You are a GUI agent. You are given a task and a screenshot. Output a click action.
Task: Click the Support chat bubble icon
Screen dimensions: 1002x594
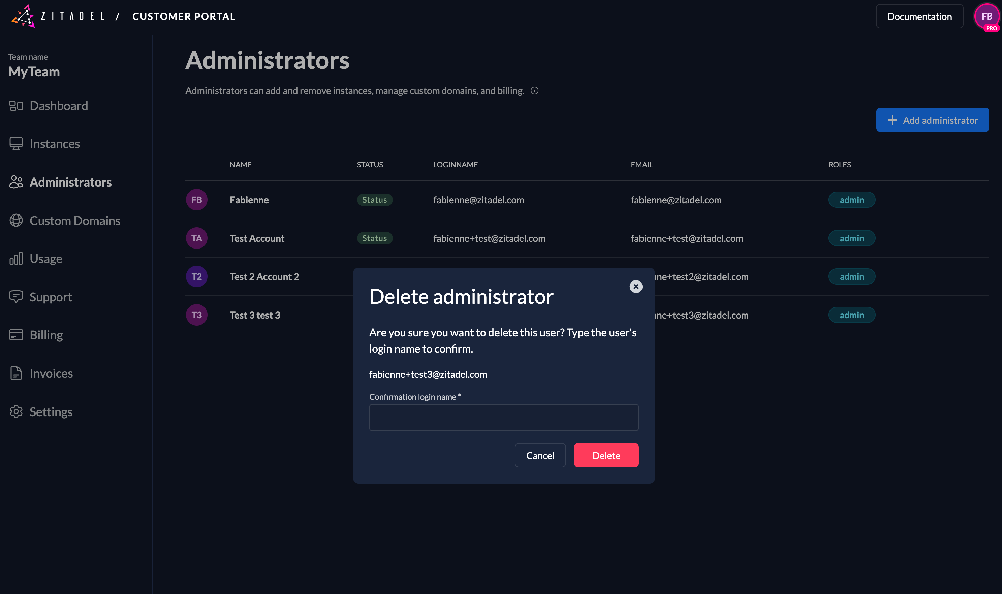pyautogui.click(x=16, y=297)
